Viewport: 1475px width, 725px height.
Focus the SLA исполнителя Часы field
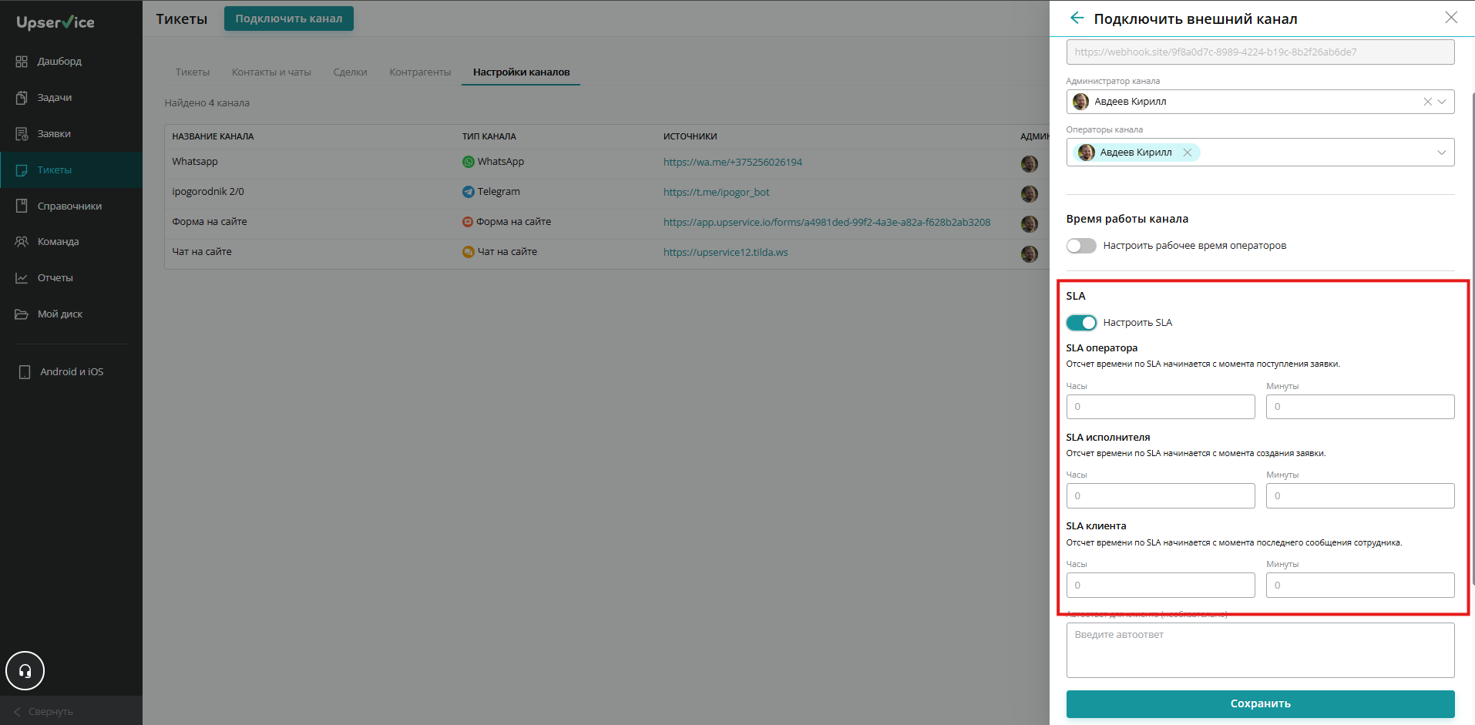click(1161, 496)
